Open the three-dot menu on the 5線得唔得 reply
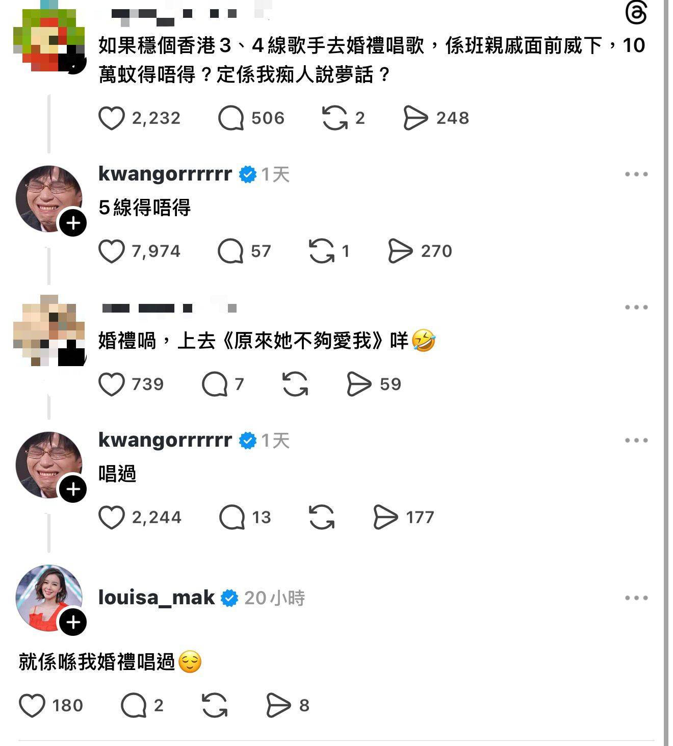 pos(636,174)
